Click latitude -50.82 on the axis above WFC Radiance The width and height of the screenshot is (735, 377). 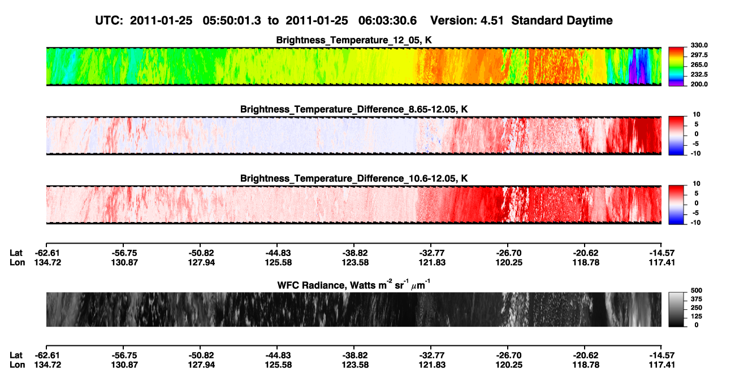tap(200, 253)
